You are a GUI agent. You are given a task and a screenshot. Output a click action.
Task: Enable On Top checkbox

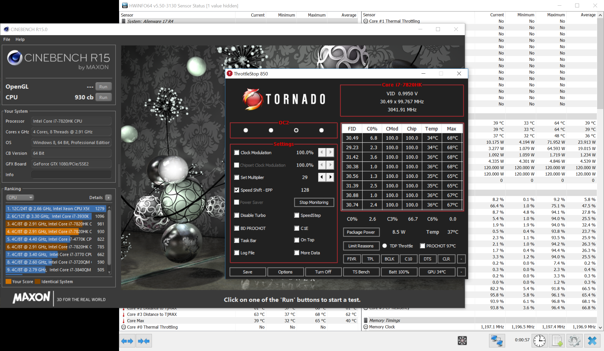296,240
